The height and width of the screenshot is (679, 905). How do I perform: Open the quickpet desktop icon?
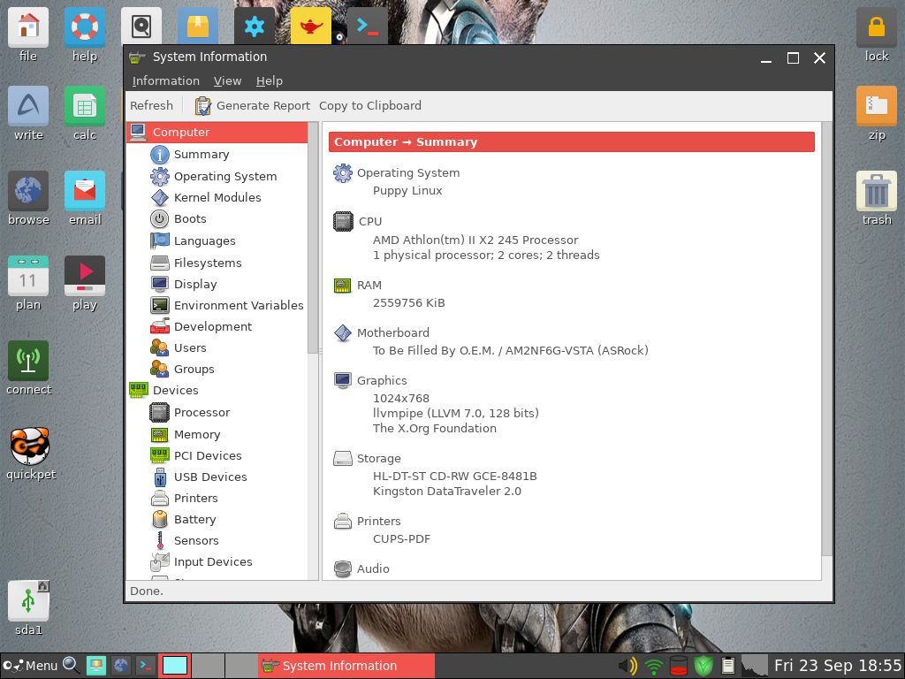coord(30,446)
